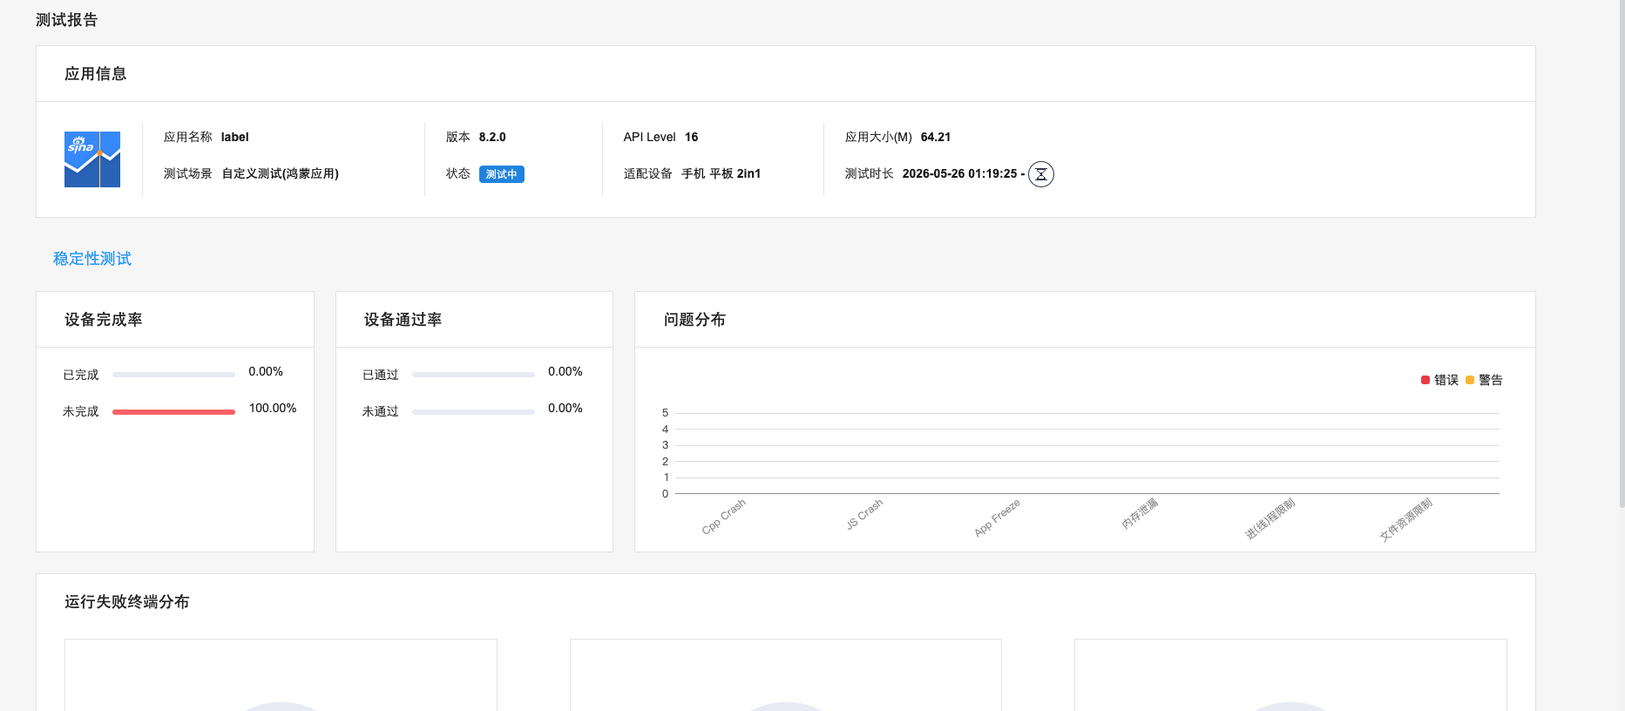The image size is (1625, 711).
Task: Select test time 2026-05-26 01:19:25
Action: click(960, 173)
